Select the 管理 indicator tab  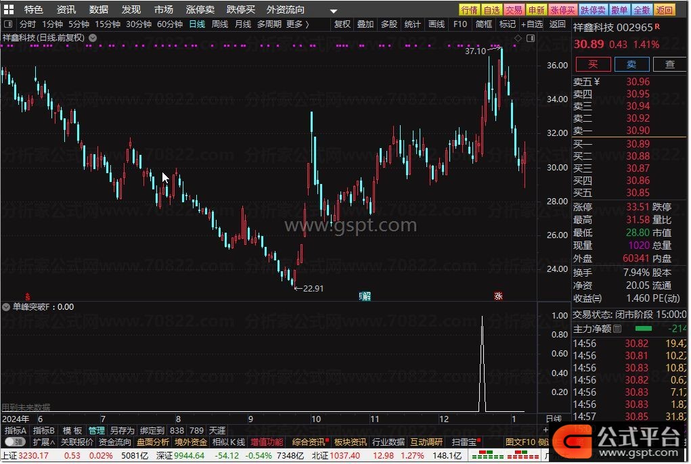(97, 431)
